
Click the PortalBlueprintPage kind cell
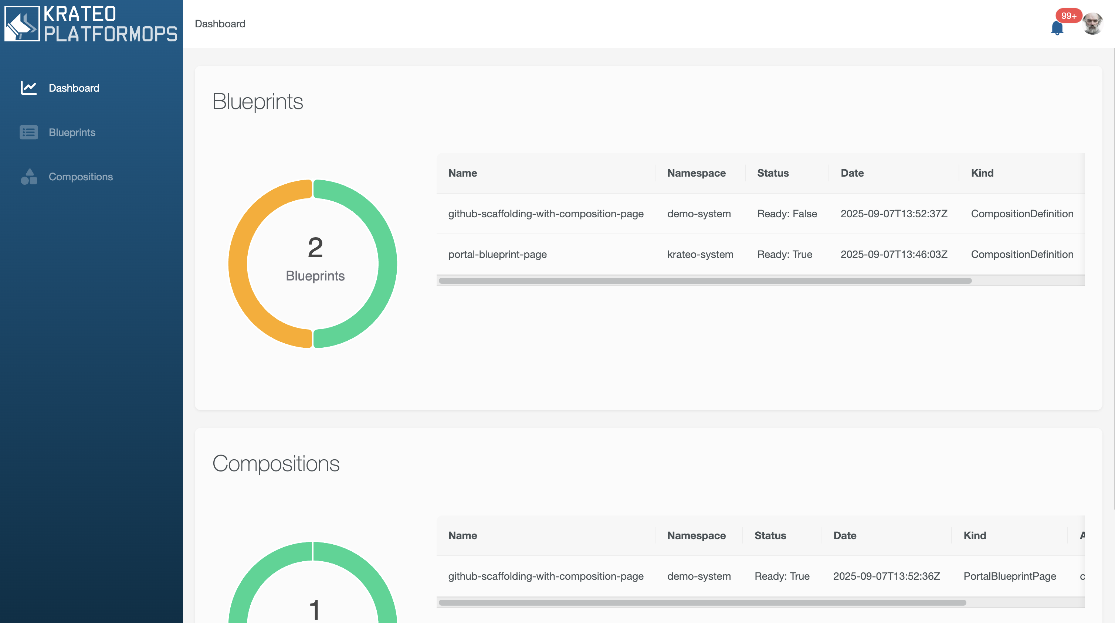pos(1010,576)
